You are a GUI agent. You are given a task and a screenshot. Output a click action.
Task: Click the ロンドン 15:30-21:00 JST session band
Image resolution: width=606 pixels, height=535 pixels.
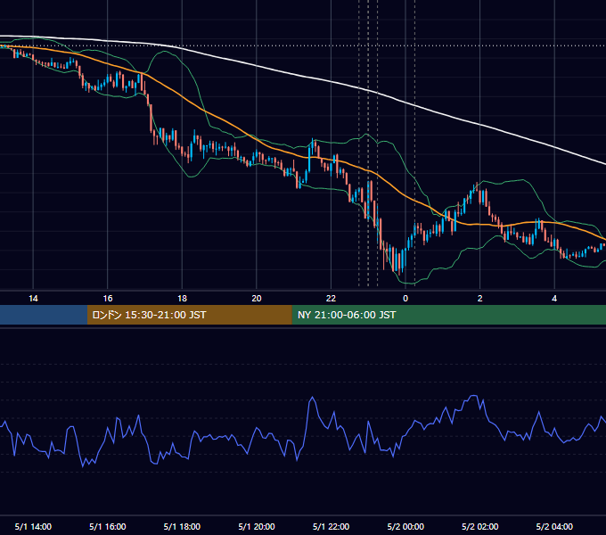point(189,315)
